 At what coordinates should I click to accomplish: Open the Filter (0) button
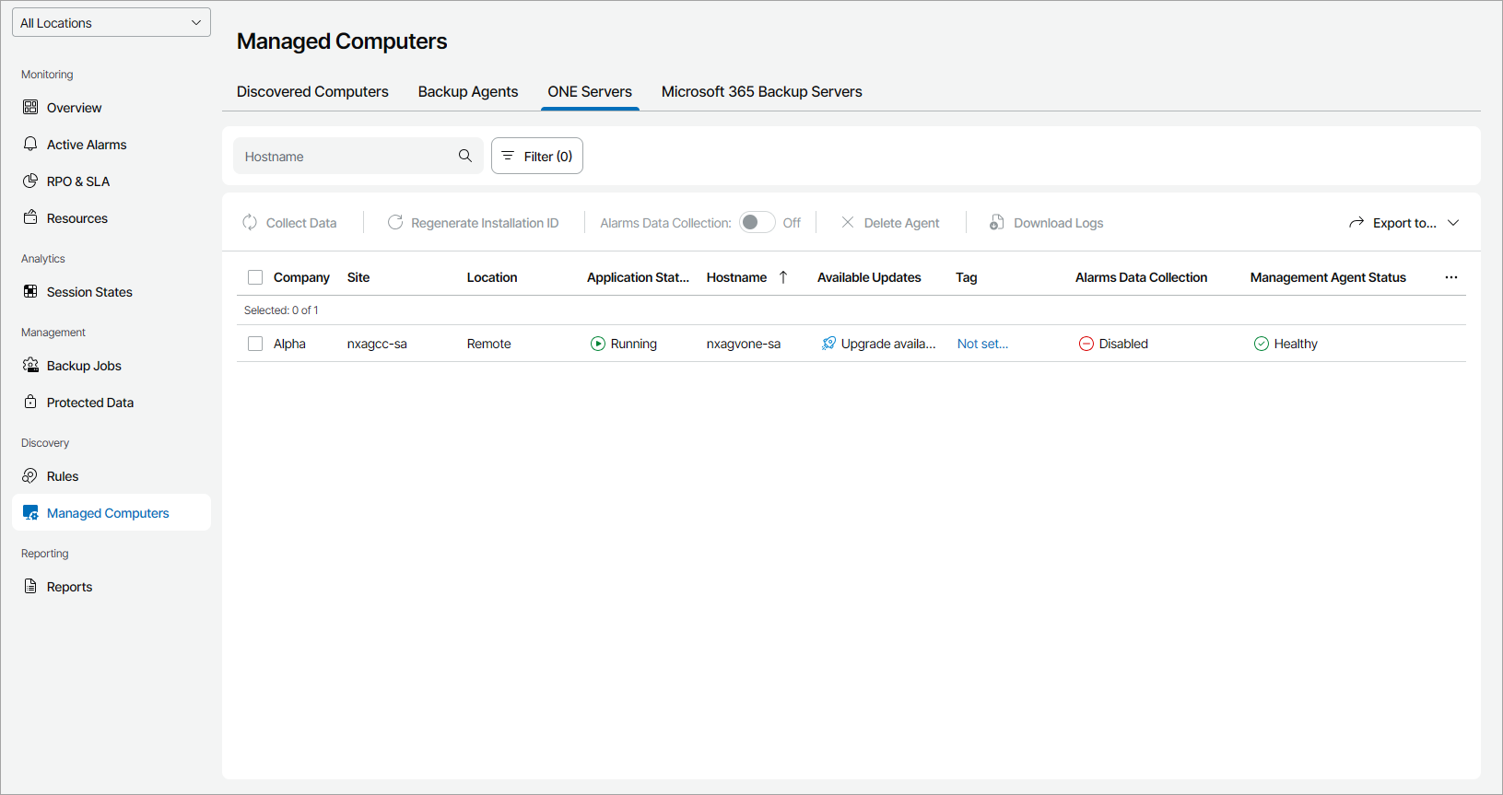[x=537, y=156]
